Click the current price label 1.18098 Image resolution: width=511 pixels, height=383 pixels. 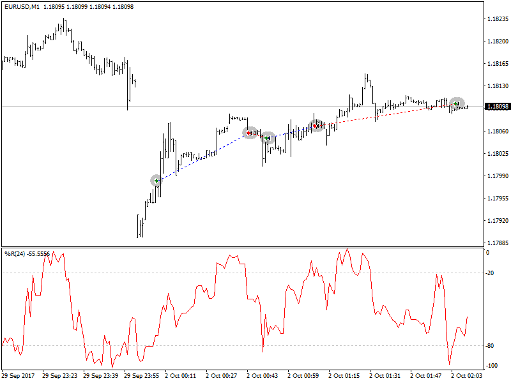click(x=497, y=107)
